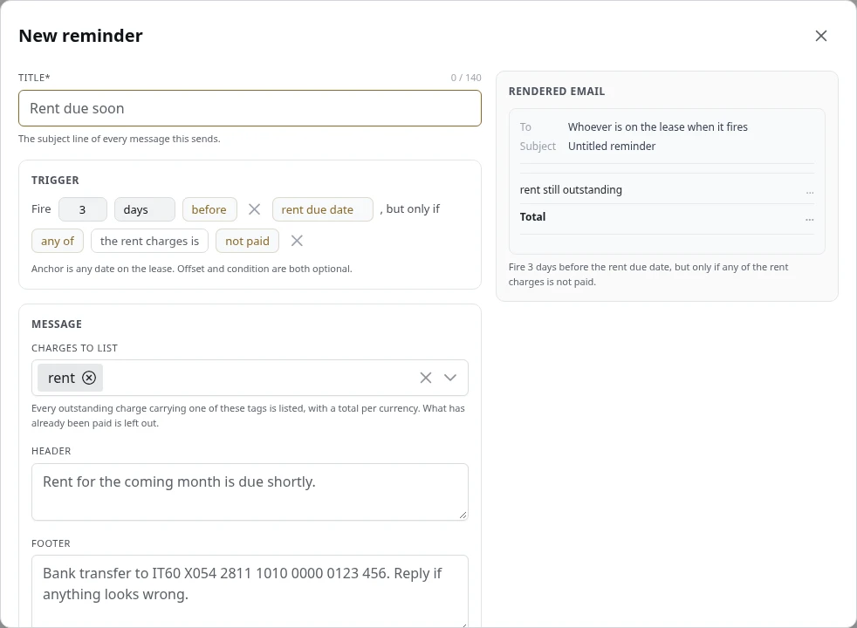The image size is (857, 628).
Task: Click 'Whoever is on the lease when it fires'
Action: click(x=657, y=126)
